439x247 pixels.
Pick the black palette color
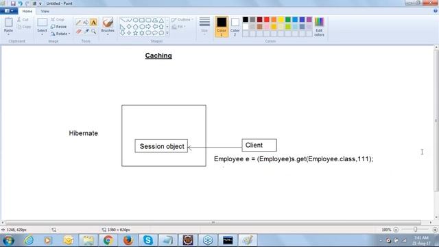click(x=246, y=20)
